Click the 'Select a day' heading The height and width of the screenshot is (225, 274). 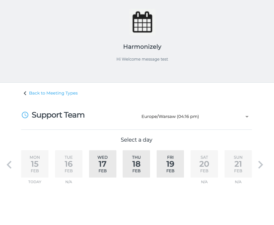tap(137, 140)
